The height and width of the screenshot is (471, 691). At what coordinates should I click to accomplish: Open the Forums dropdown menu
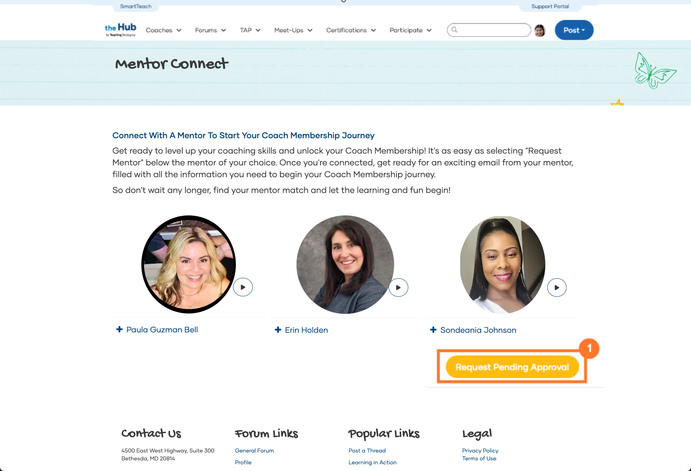pyautogui.click(x=210, y=30)
